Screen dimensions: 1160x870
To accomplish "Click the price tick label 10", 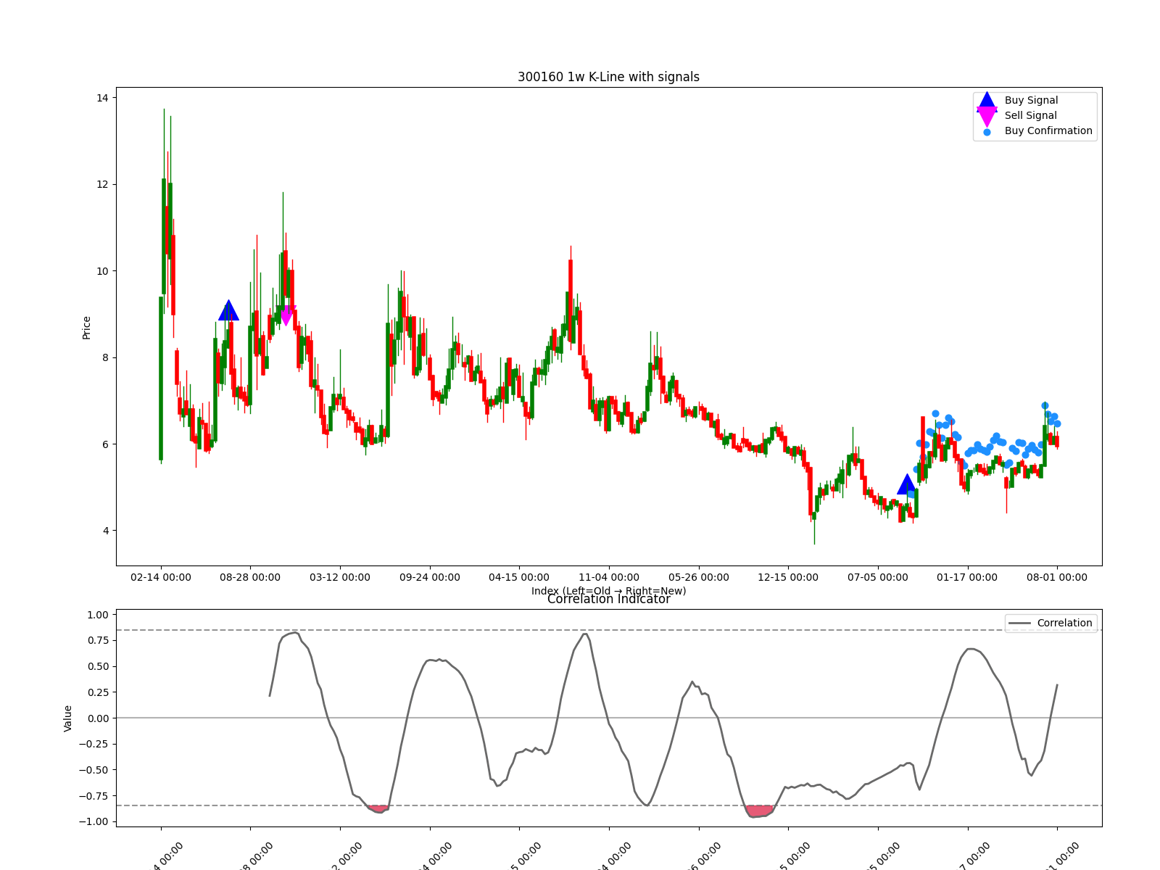I will (102, 271).
